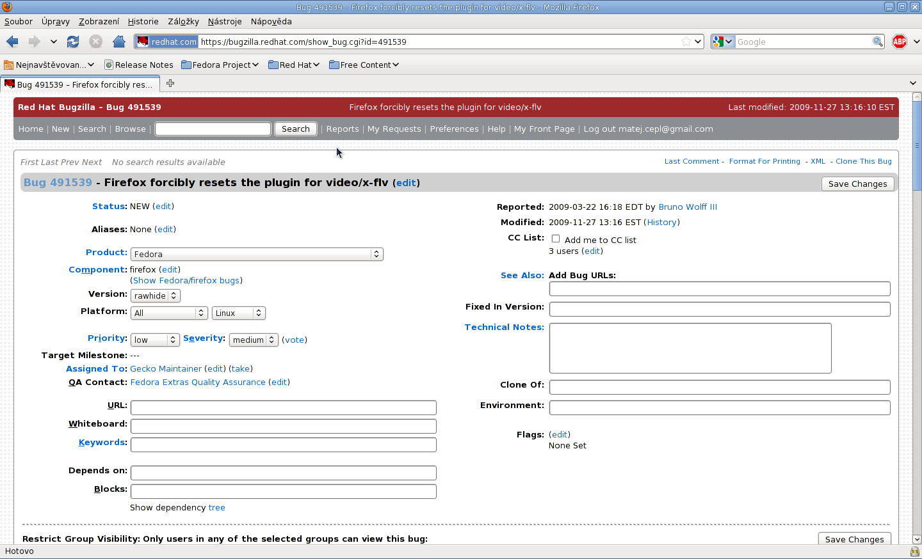List all tabs dropdown arrow
This screenshot has width=922, height=559.
click(x=913, y=83)
